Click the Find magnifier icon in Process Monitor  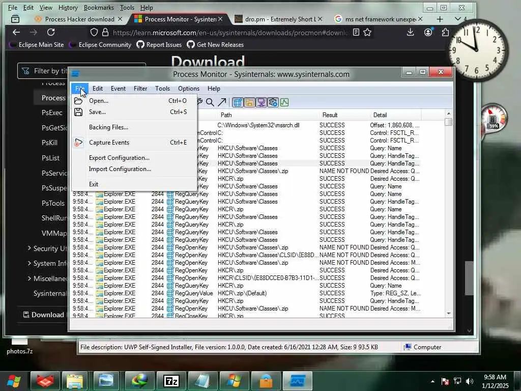tap(210, 102)
